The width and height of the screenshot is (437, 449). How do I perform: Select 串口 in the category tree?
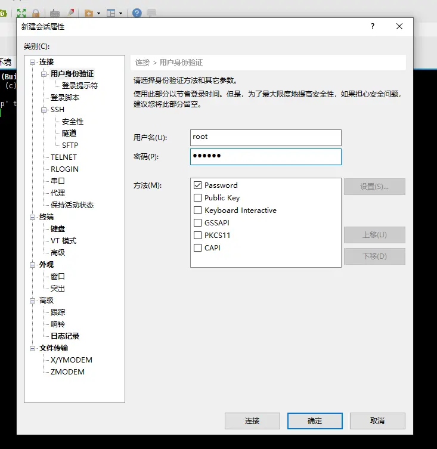click(x=58, y=181)
